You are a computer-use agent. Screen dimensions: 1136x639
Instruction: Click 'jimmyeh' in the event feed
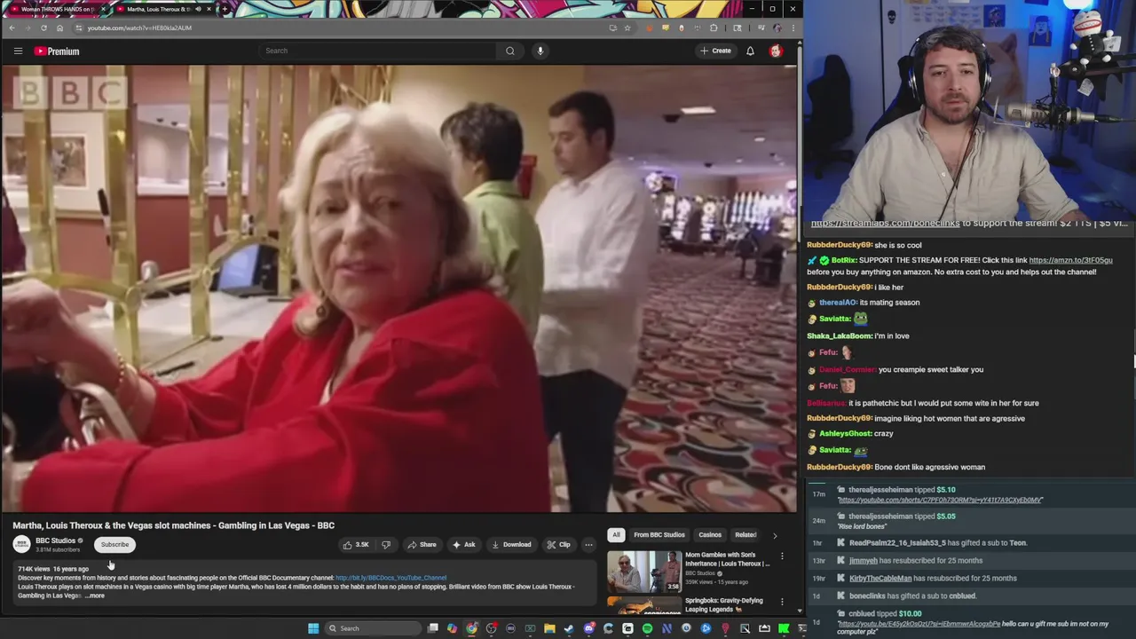[864, 560]
